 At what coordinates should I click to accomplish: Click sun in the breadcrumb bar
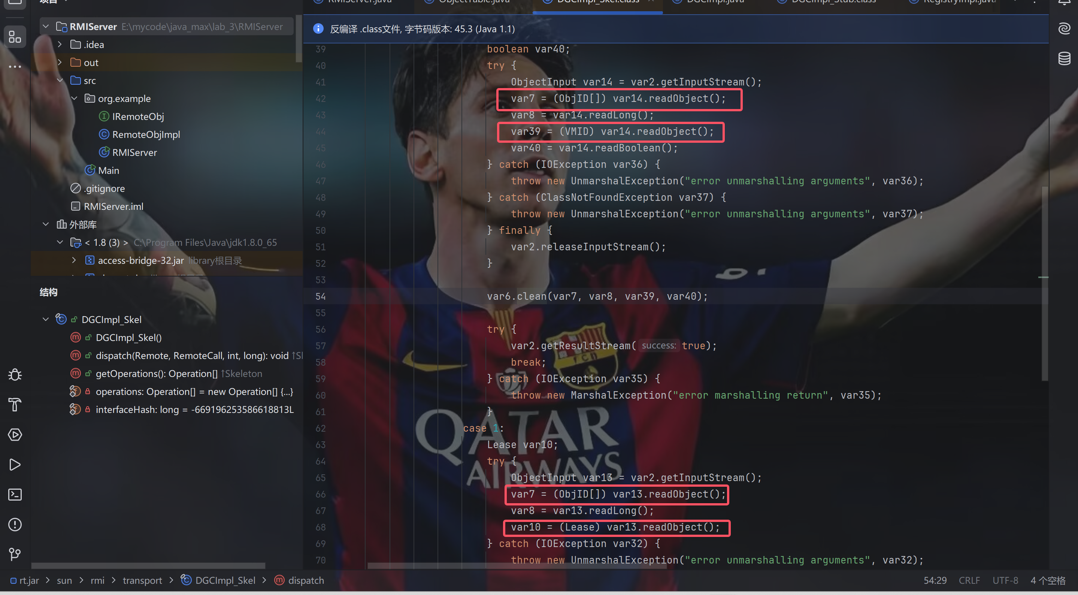[64, 580]
